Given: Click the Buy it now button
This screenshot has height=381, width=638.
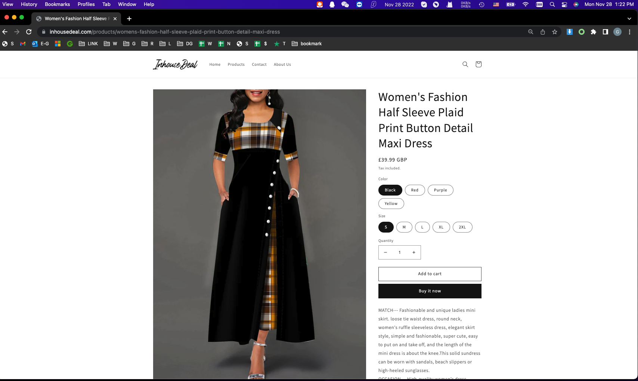Looking at the screenshot, I should (430, 291).
